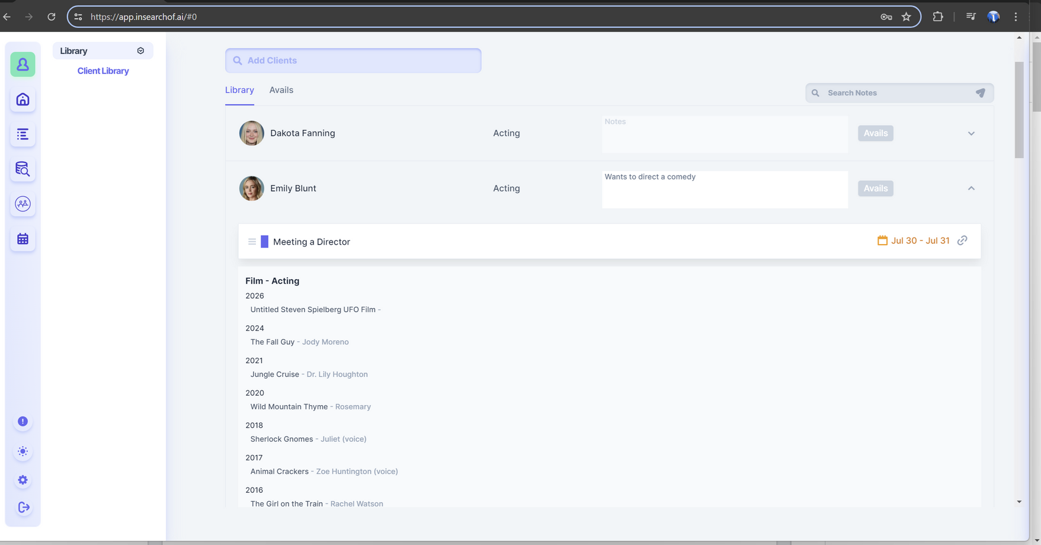This screenshot has height=545, width=1041.
Task: Click the drag handle beside Meeting a Director
Action: (252, 242)
